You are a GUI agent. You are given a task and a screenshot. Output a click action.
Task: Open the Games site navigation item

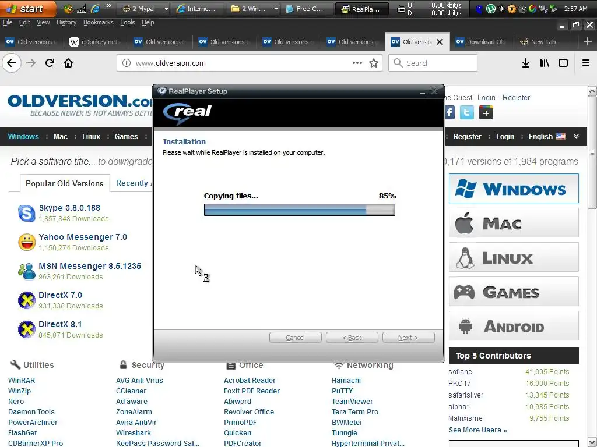click(127, 136)
